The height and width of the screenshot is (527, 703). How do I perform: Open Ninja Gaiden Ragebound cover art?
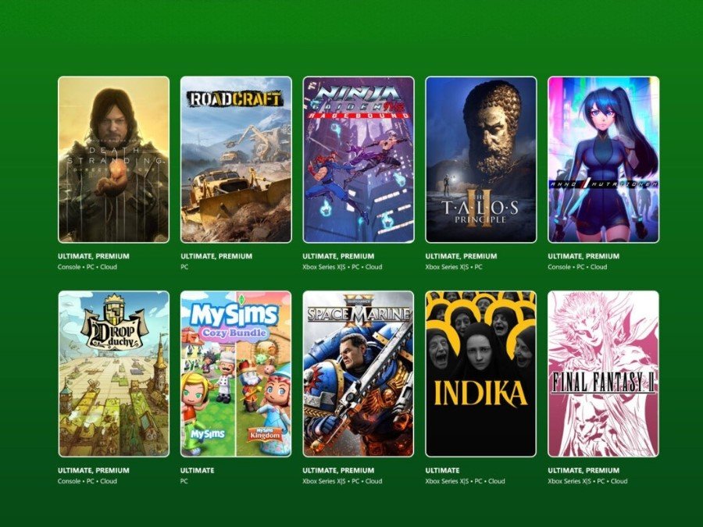pos(359,159)
